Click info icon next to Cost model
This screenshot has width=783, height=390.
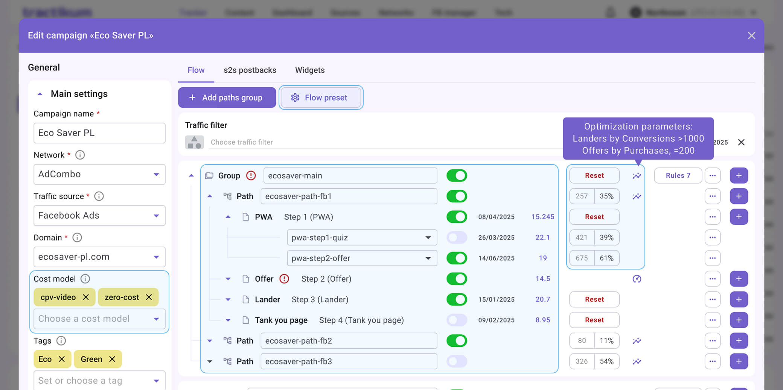(x=85, y=279)
